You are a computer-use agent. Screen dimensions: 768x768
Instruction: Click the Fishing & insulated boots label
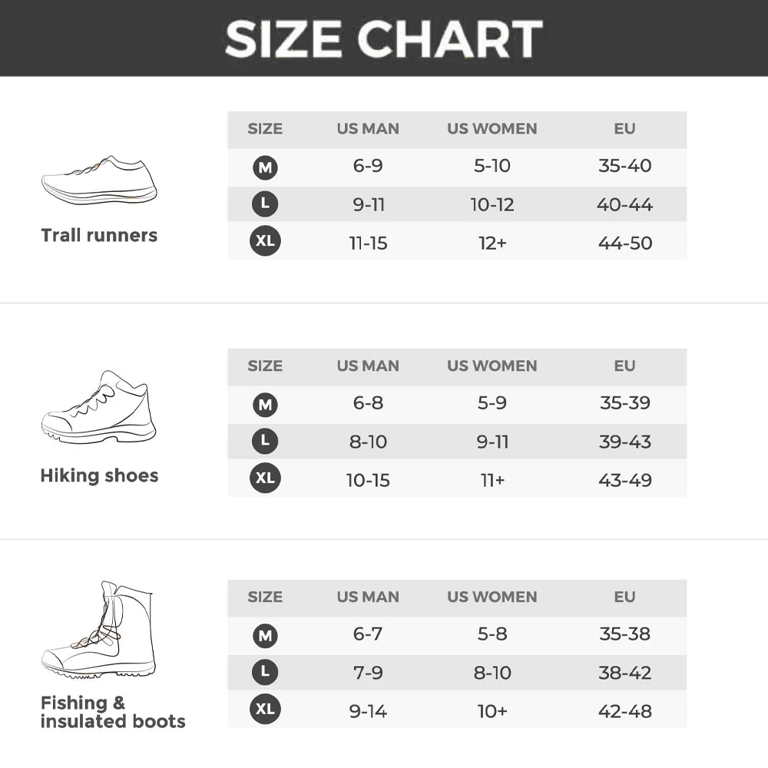point(112,712)
